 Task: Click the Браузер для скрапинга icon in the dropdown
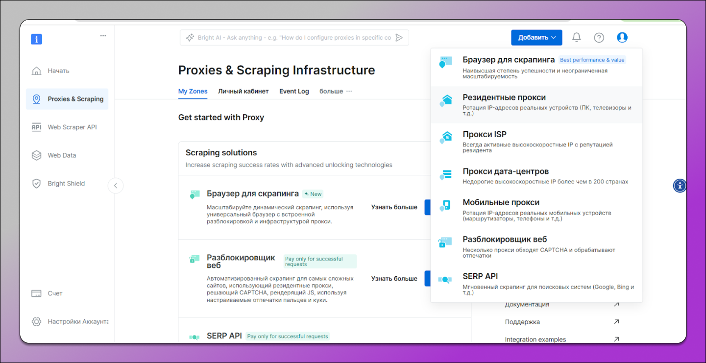445,62
